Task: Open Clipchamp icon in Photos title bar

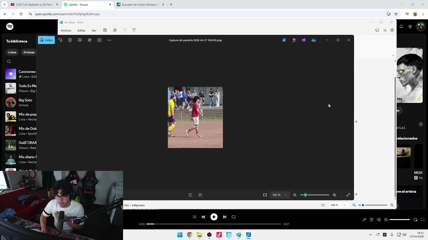Action: pos(304,40)
